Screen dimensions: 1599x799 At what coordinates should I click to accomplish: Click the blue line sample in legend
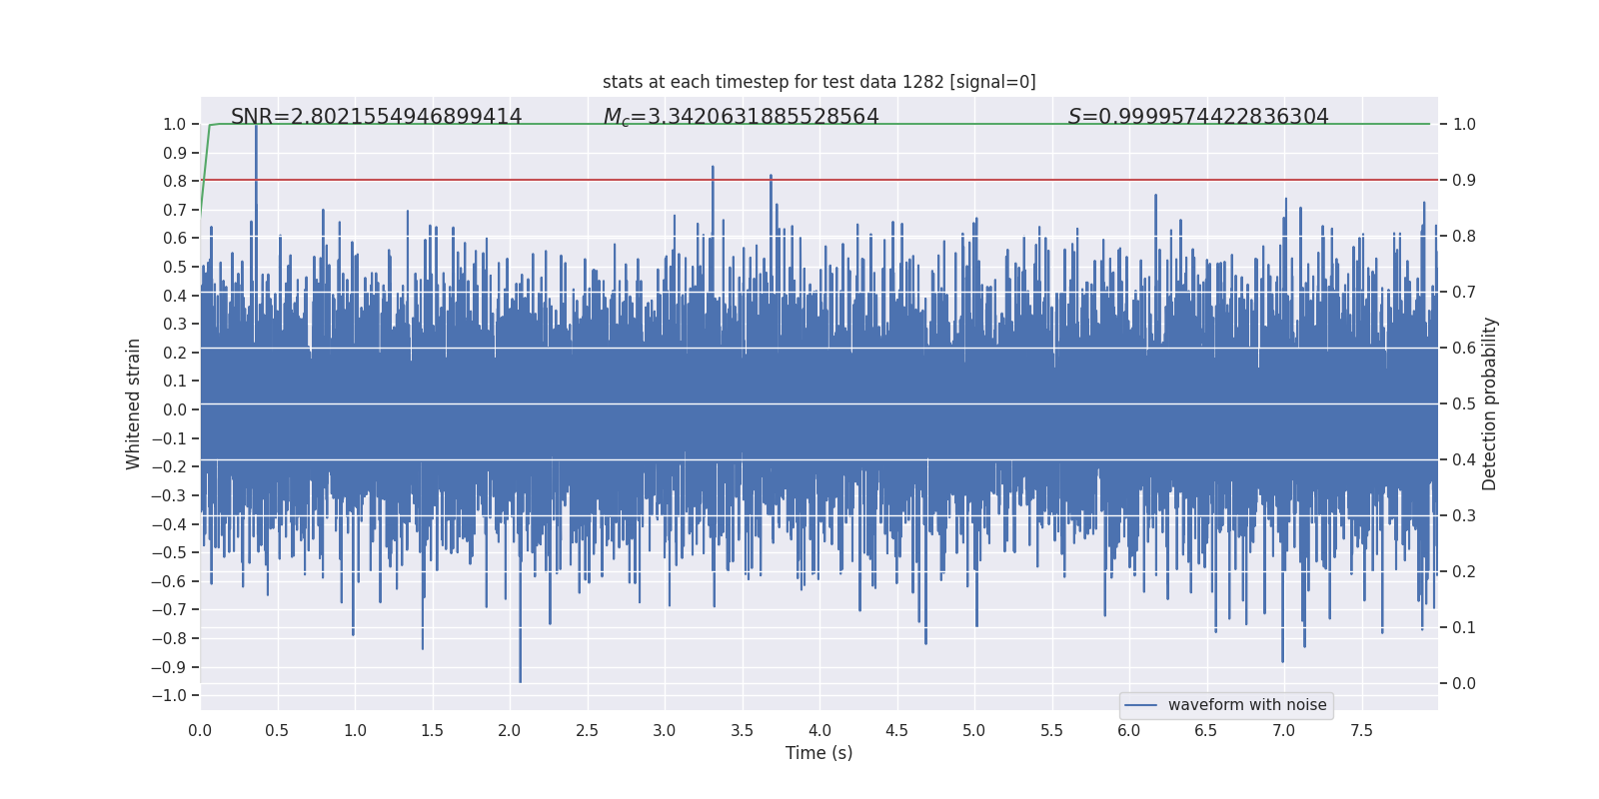(x=1141, y=705)
